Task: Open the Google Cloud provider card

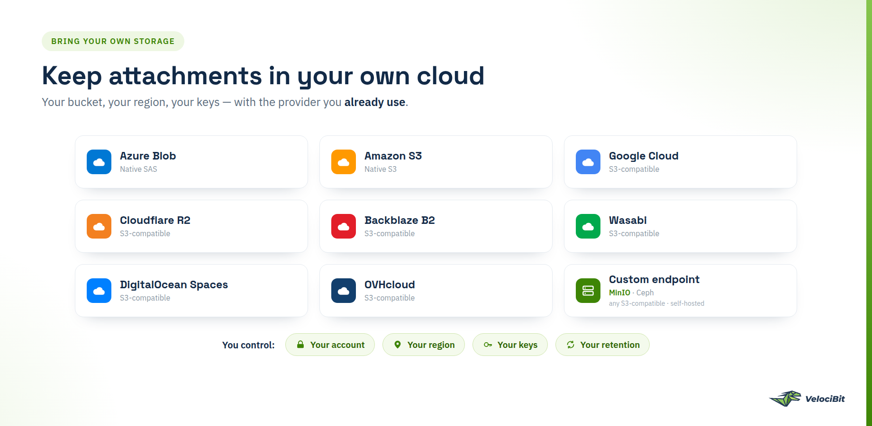Action: coord(681,162)
